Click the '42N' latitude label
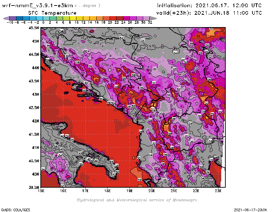Image resolution: width=274 pixels, height=212 pixels. 36,121
